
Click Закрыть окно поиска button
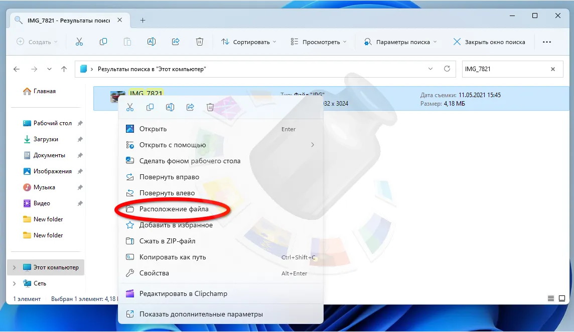coord(489,42)
